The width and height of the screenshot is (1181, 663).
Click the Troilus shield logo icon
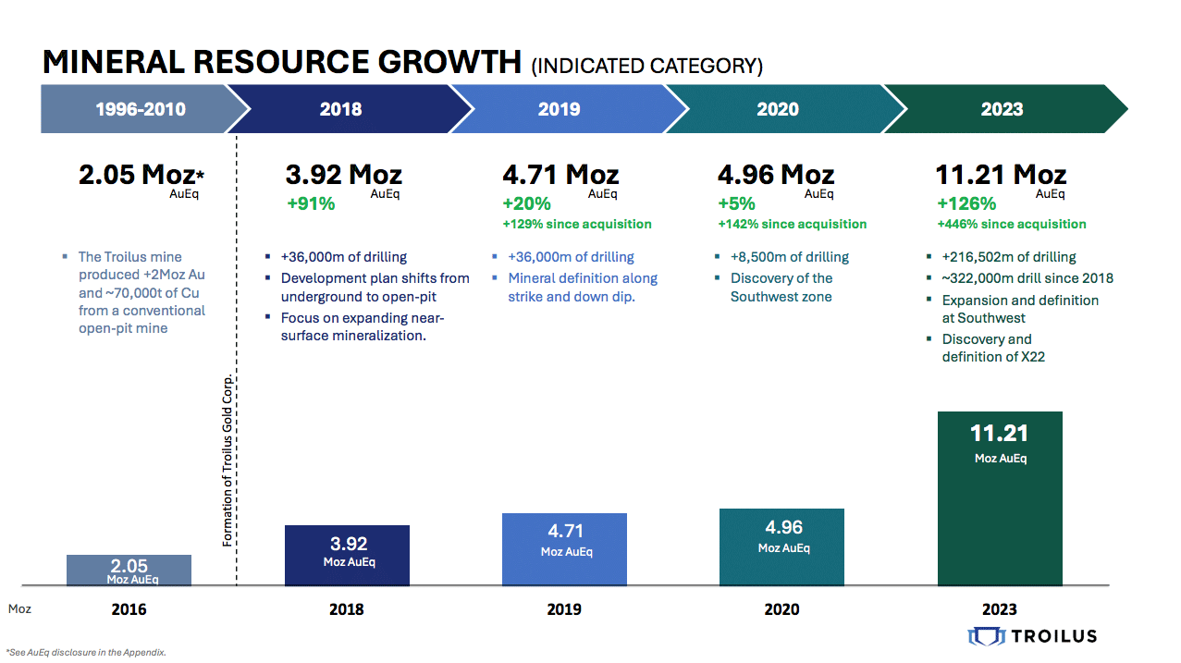(x=985, y=636)
